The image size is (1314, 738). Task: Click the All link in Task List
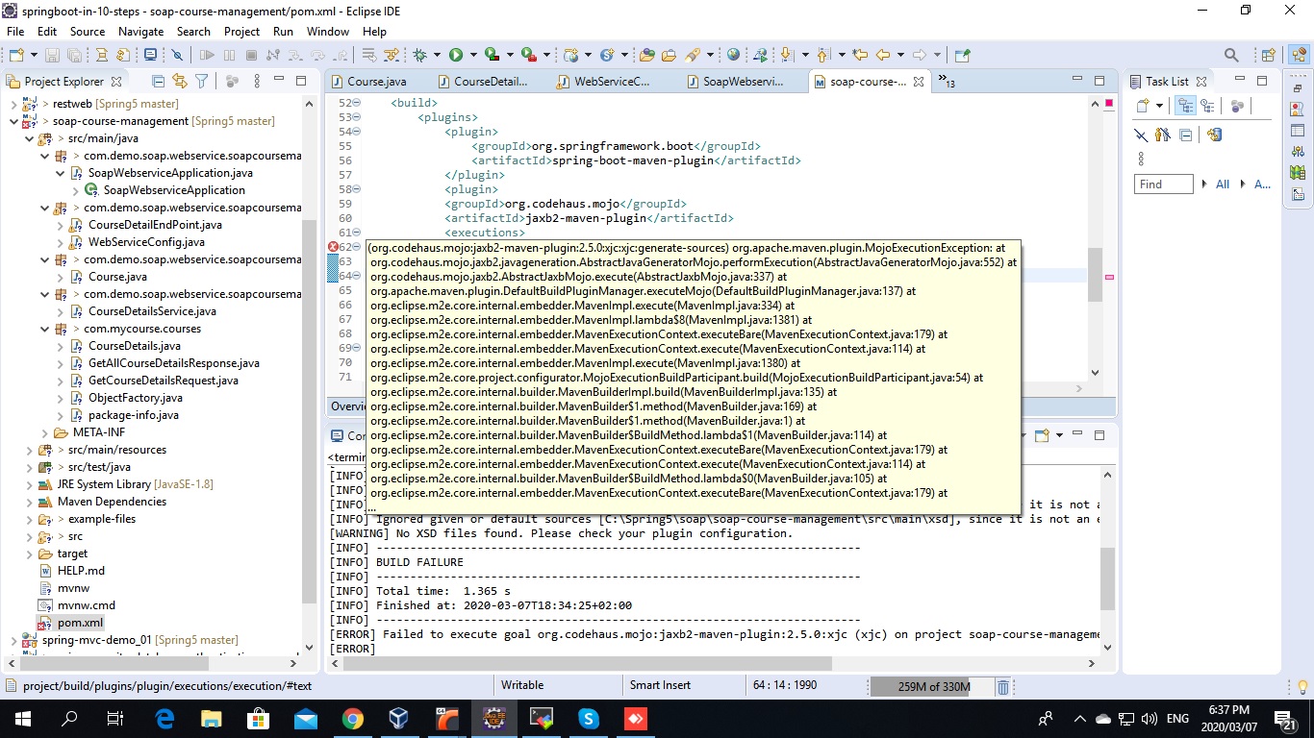tap(1222, 184)
